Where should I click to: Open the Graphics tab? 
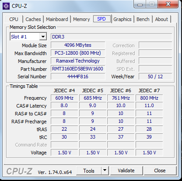coord(122,19)
